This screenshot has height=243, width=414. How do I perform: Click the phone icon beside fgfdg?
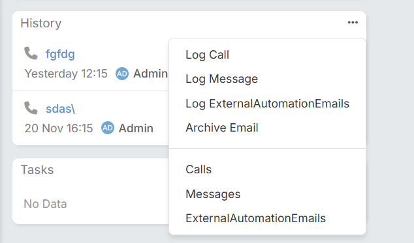pos(31,53)
